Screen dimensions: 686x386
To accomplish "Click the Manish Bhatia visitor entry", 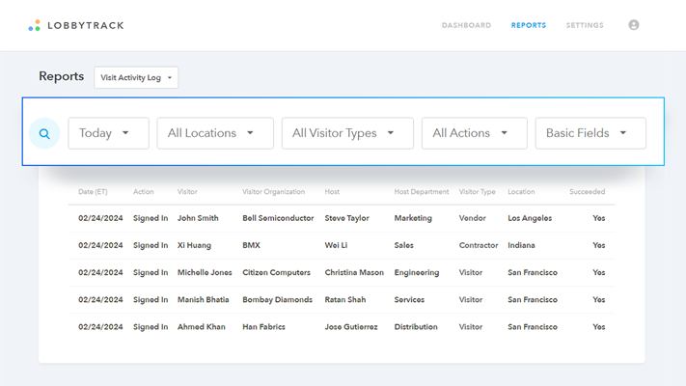I will (x=204, y=299).
